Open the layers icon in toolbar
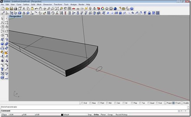This screenshot has width=191, height=117. [99, 9]
